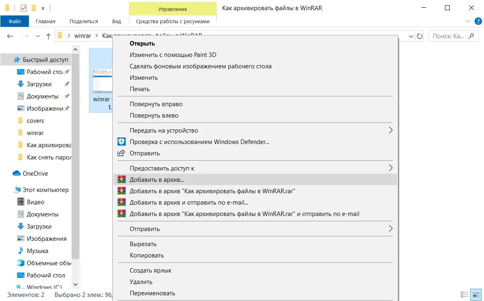Click the WinRAR icon for archive and e-mail

click(121, 202)
